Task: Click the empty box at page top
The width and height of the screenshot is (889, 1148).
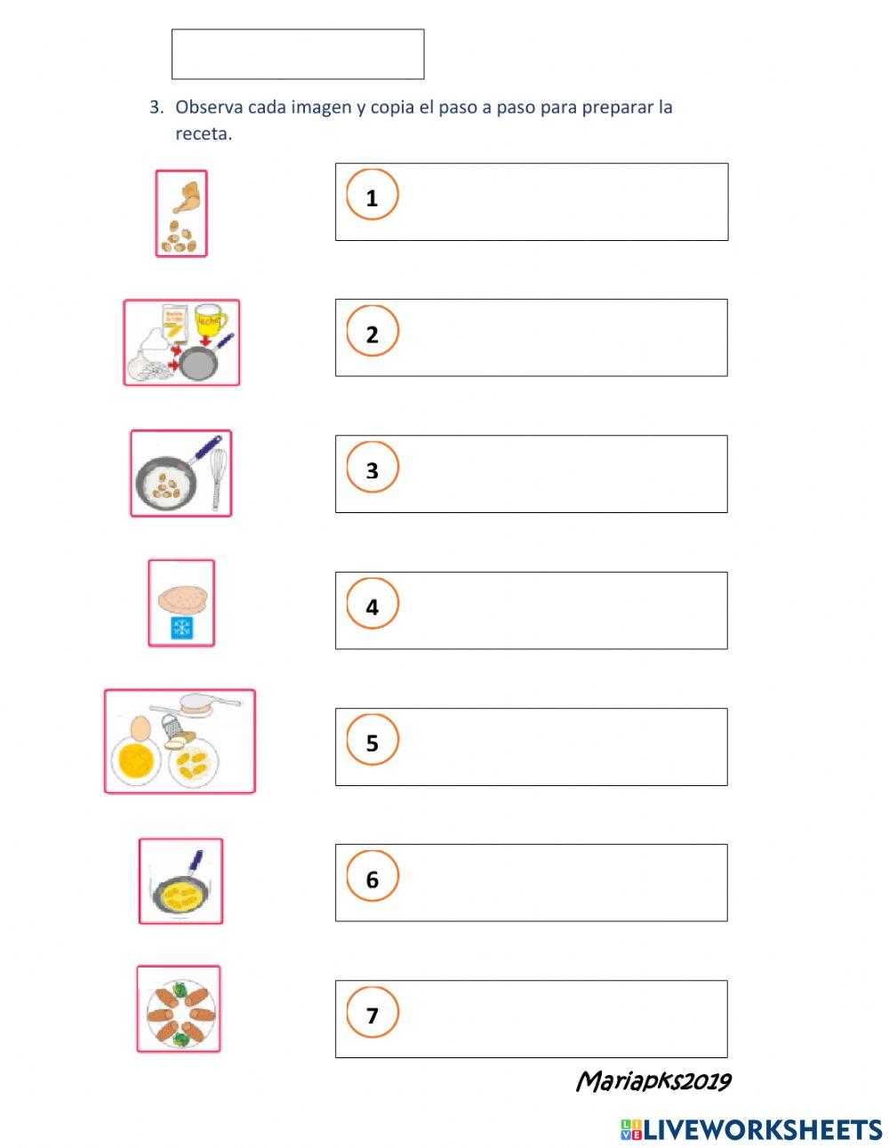Action: tap(298, 54)
